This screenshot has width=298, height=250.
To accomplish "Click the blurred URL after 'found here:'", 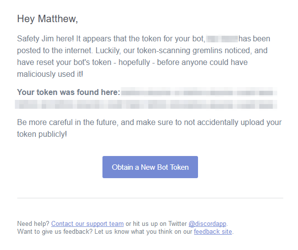I will 199,93.
